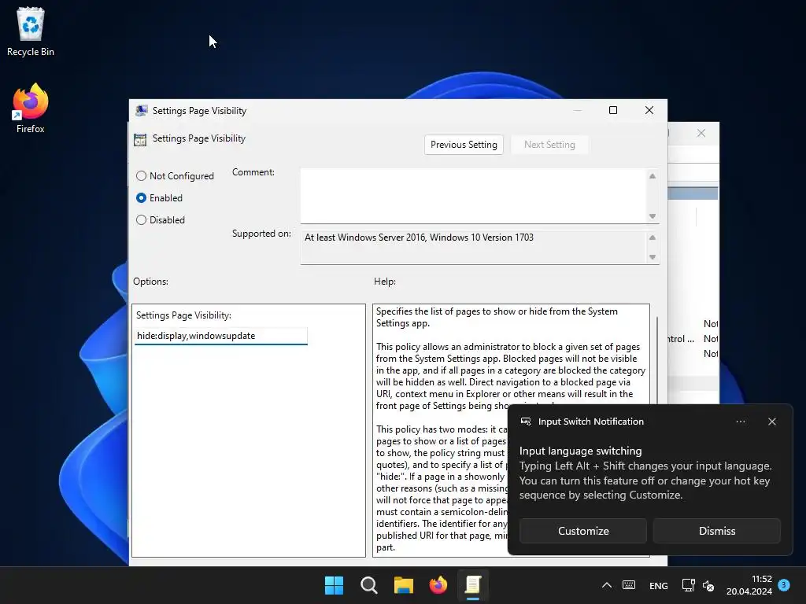The height and width of the screenshot is (604, 806).
Task: Open File Explorer from taskbar
Action: [x=404, y=585]
